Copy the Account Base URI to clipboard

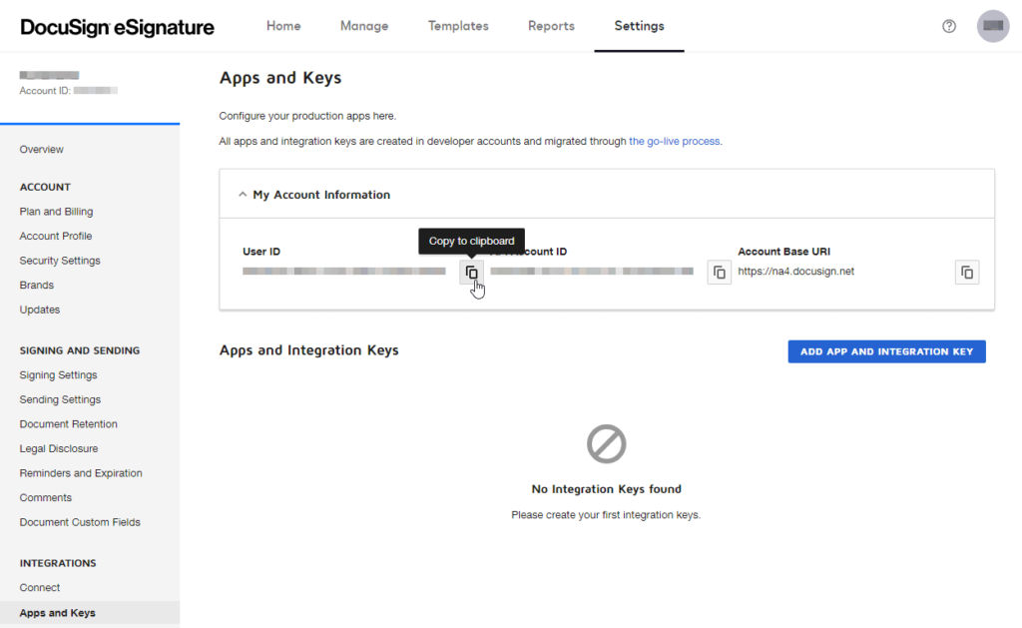(965, 271)
